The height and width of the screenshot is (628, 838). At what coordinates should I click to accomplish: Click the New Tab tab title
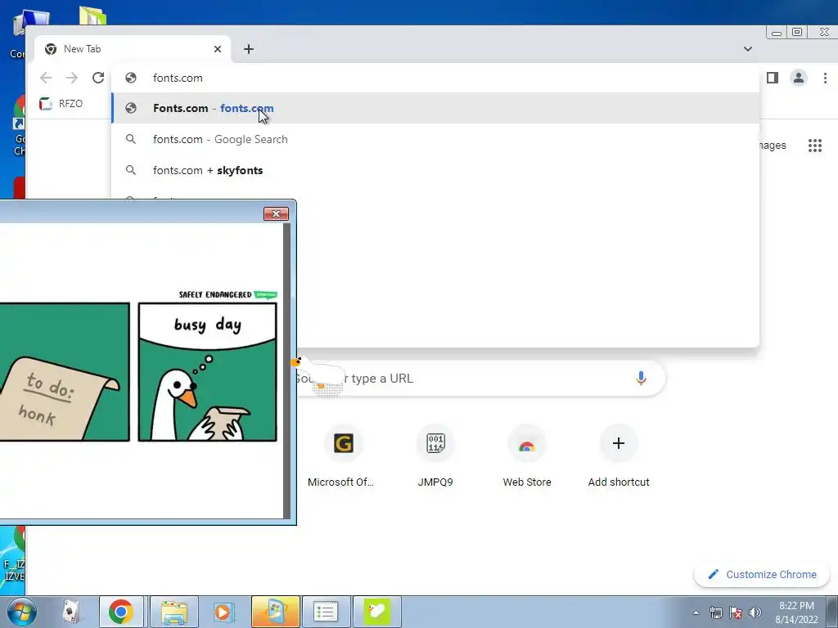[83, 49]
